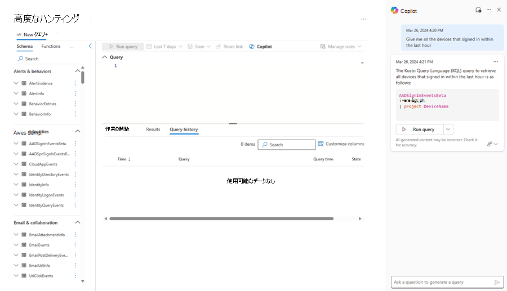Click the horizontal scrollbar in Query history
This screenshot has height=291, width=507.
(221, 218)
